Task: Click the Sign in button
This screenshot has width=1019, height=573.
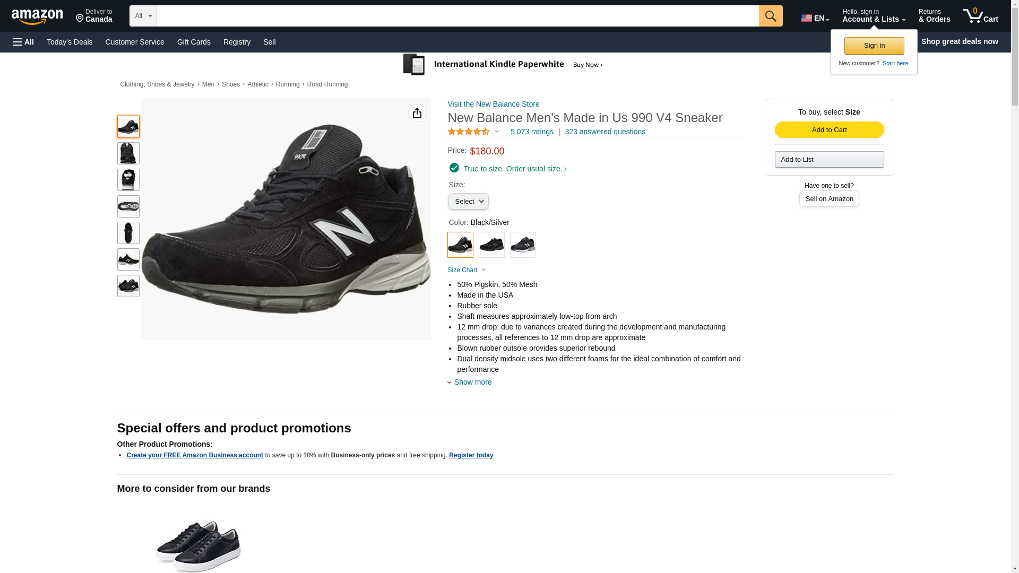Action: (874, 46)
